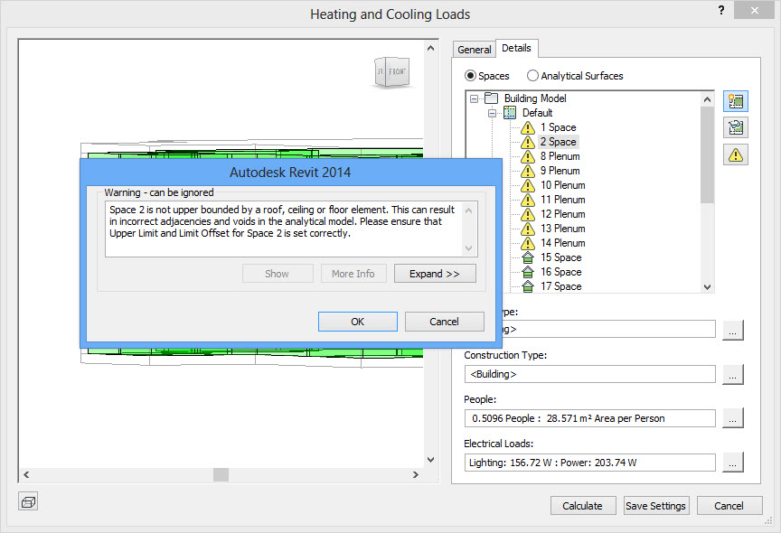Screen dimensions: 781x533
Task: Open the browse button for People
Action: tap(732, 418)
